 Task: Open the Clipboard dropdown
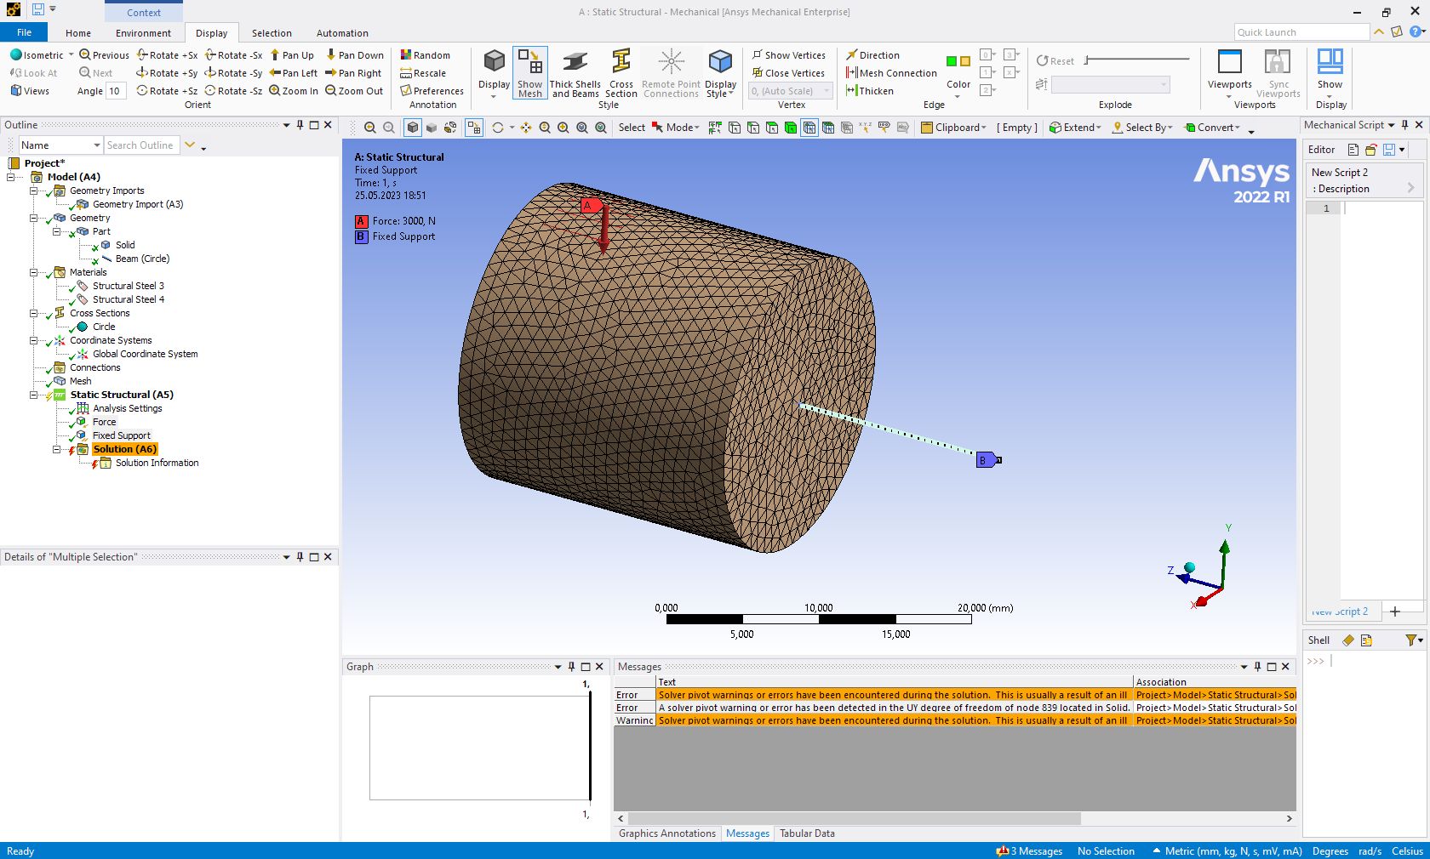[953, 128]
